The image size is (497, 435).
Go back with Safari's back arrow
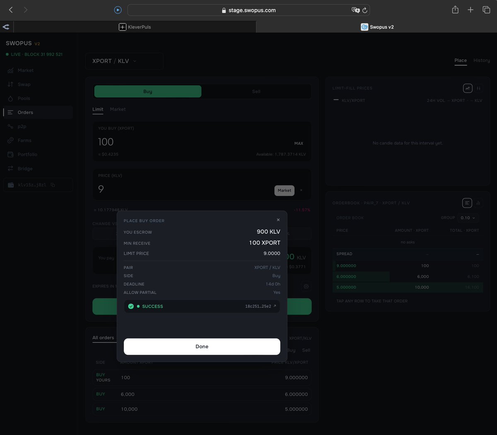(x=11, y=10)
